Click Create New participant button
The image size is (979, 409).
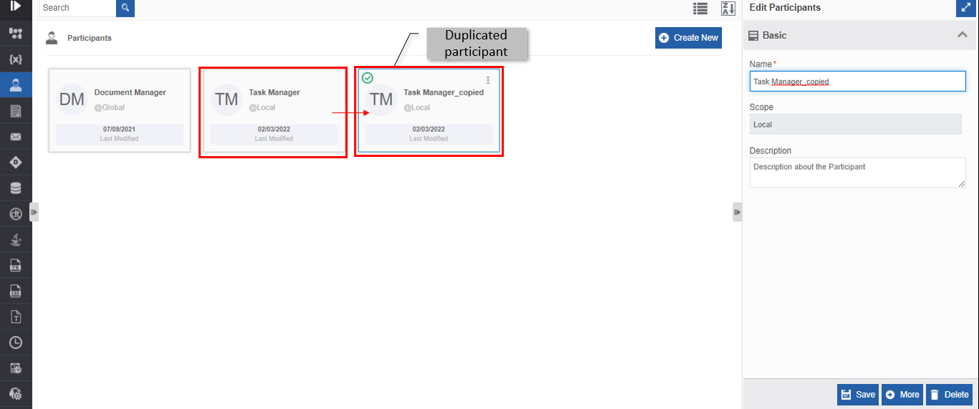pyautogui.click(x=688, y=38)
